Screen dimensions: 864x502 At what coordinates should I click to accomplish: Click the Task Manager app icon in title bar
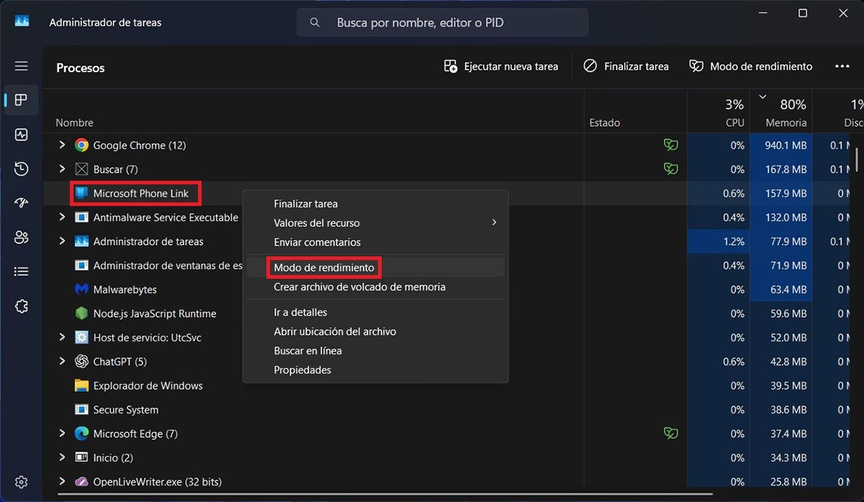(22, 22)
